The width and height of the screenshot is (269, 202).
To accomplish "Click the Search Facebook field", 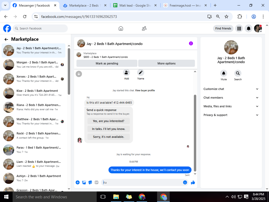I will tap(40, 28).
